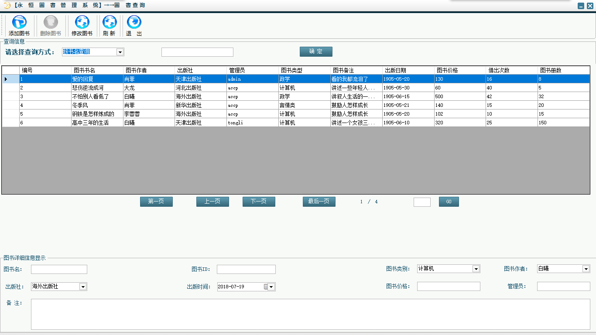Click the 下一页 next page button
Screen dimensions: 596x335
(259, 202)
